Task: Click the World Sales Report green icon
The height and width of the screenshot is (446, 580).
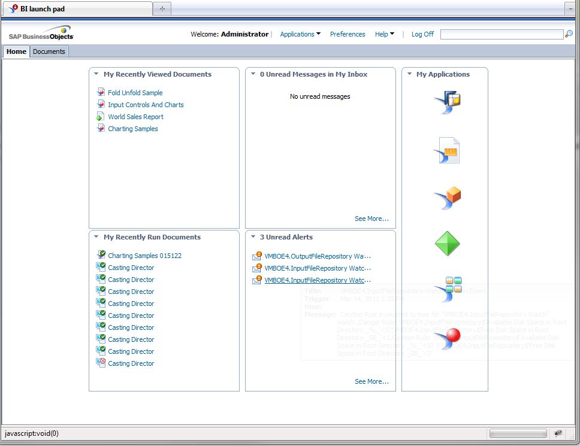Action: pyautogui.click(x=100, y=116)
